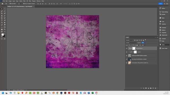Image resolution: width=170 pixels, height=95 pixels.
Task: Hide the bottom layer visibility eye
Action: [x=127, y=63]
